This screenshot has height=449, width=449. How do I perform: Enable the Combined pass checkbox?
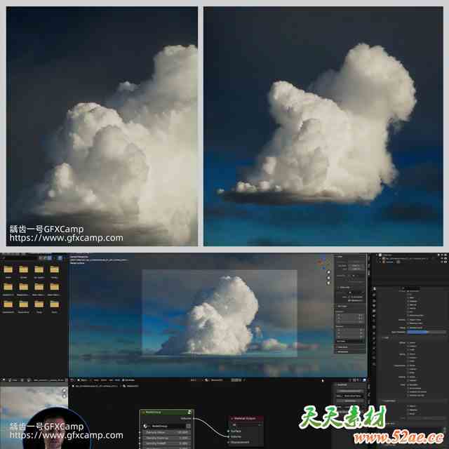coord(408,291)
